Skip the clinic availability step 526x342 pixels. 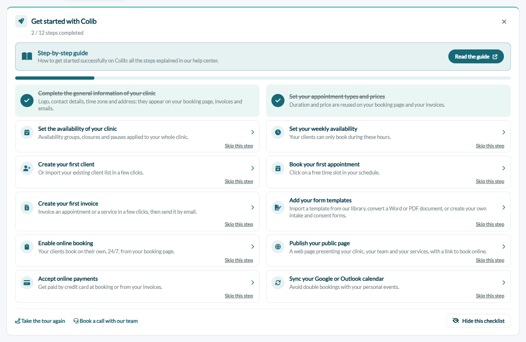(239, 146)
